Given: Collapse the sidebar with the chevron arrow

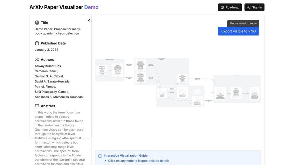Looking at the screenshot, I should pos(89,21).
